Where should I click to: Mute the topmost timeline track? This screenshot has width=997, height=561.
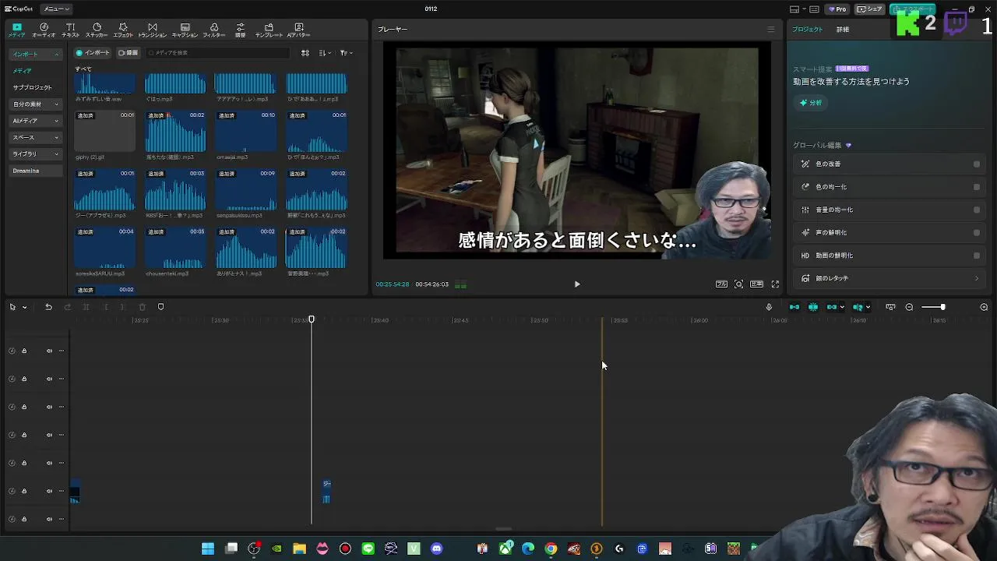click(x=49, y=351)
